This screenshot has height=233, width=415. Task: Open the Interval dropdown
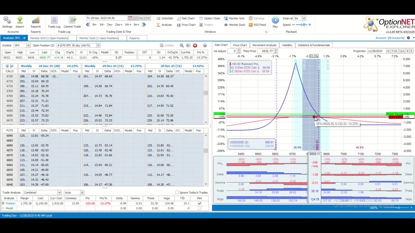pos(304,18)
